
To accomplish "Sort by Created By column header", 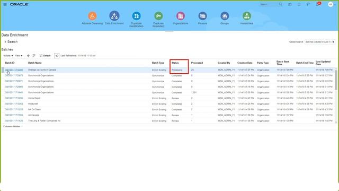I will click(224, 63).
